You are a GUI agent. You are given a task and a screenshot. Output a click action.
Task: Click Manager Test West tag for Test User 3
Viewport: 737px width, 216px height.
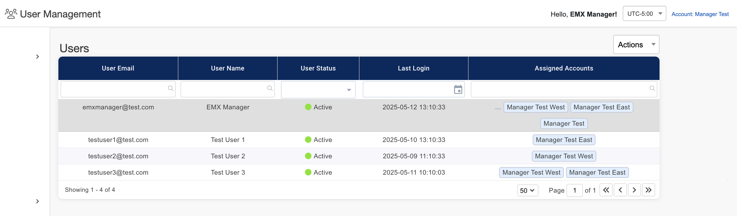click(x=531, y=172)
